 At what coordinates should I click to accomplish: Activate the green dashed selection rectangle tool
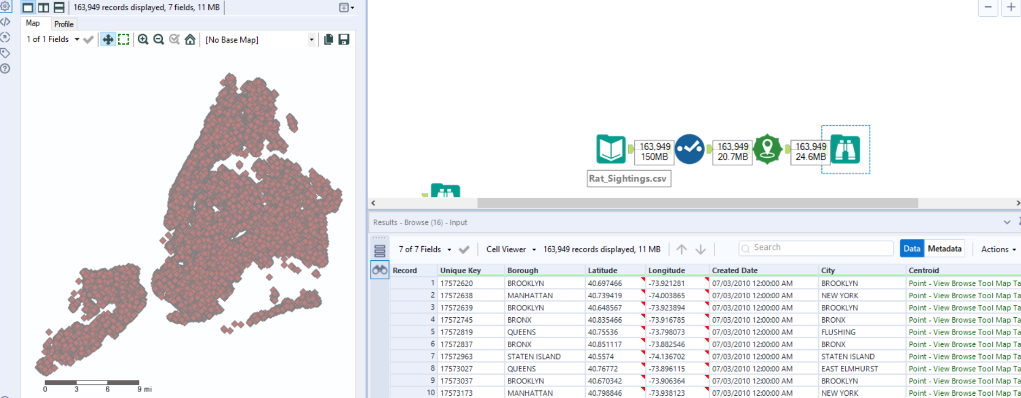(x=124, y=40)
